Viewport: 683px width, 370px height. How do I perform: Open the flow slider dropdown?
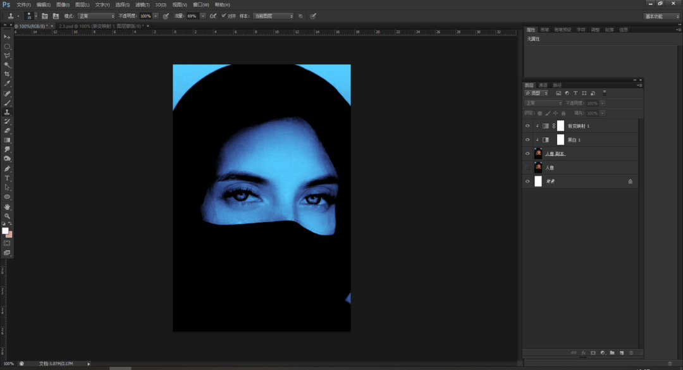pos(203,16)
